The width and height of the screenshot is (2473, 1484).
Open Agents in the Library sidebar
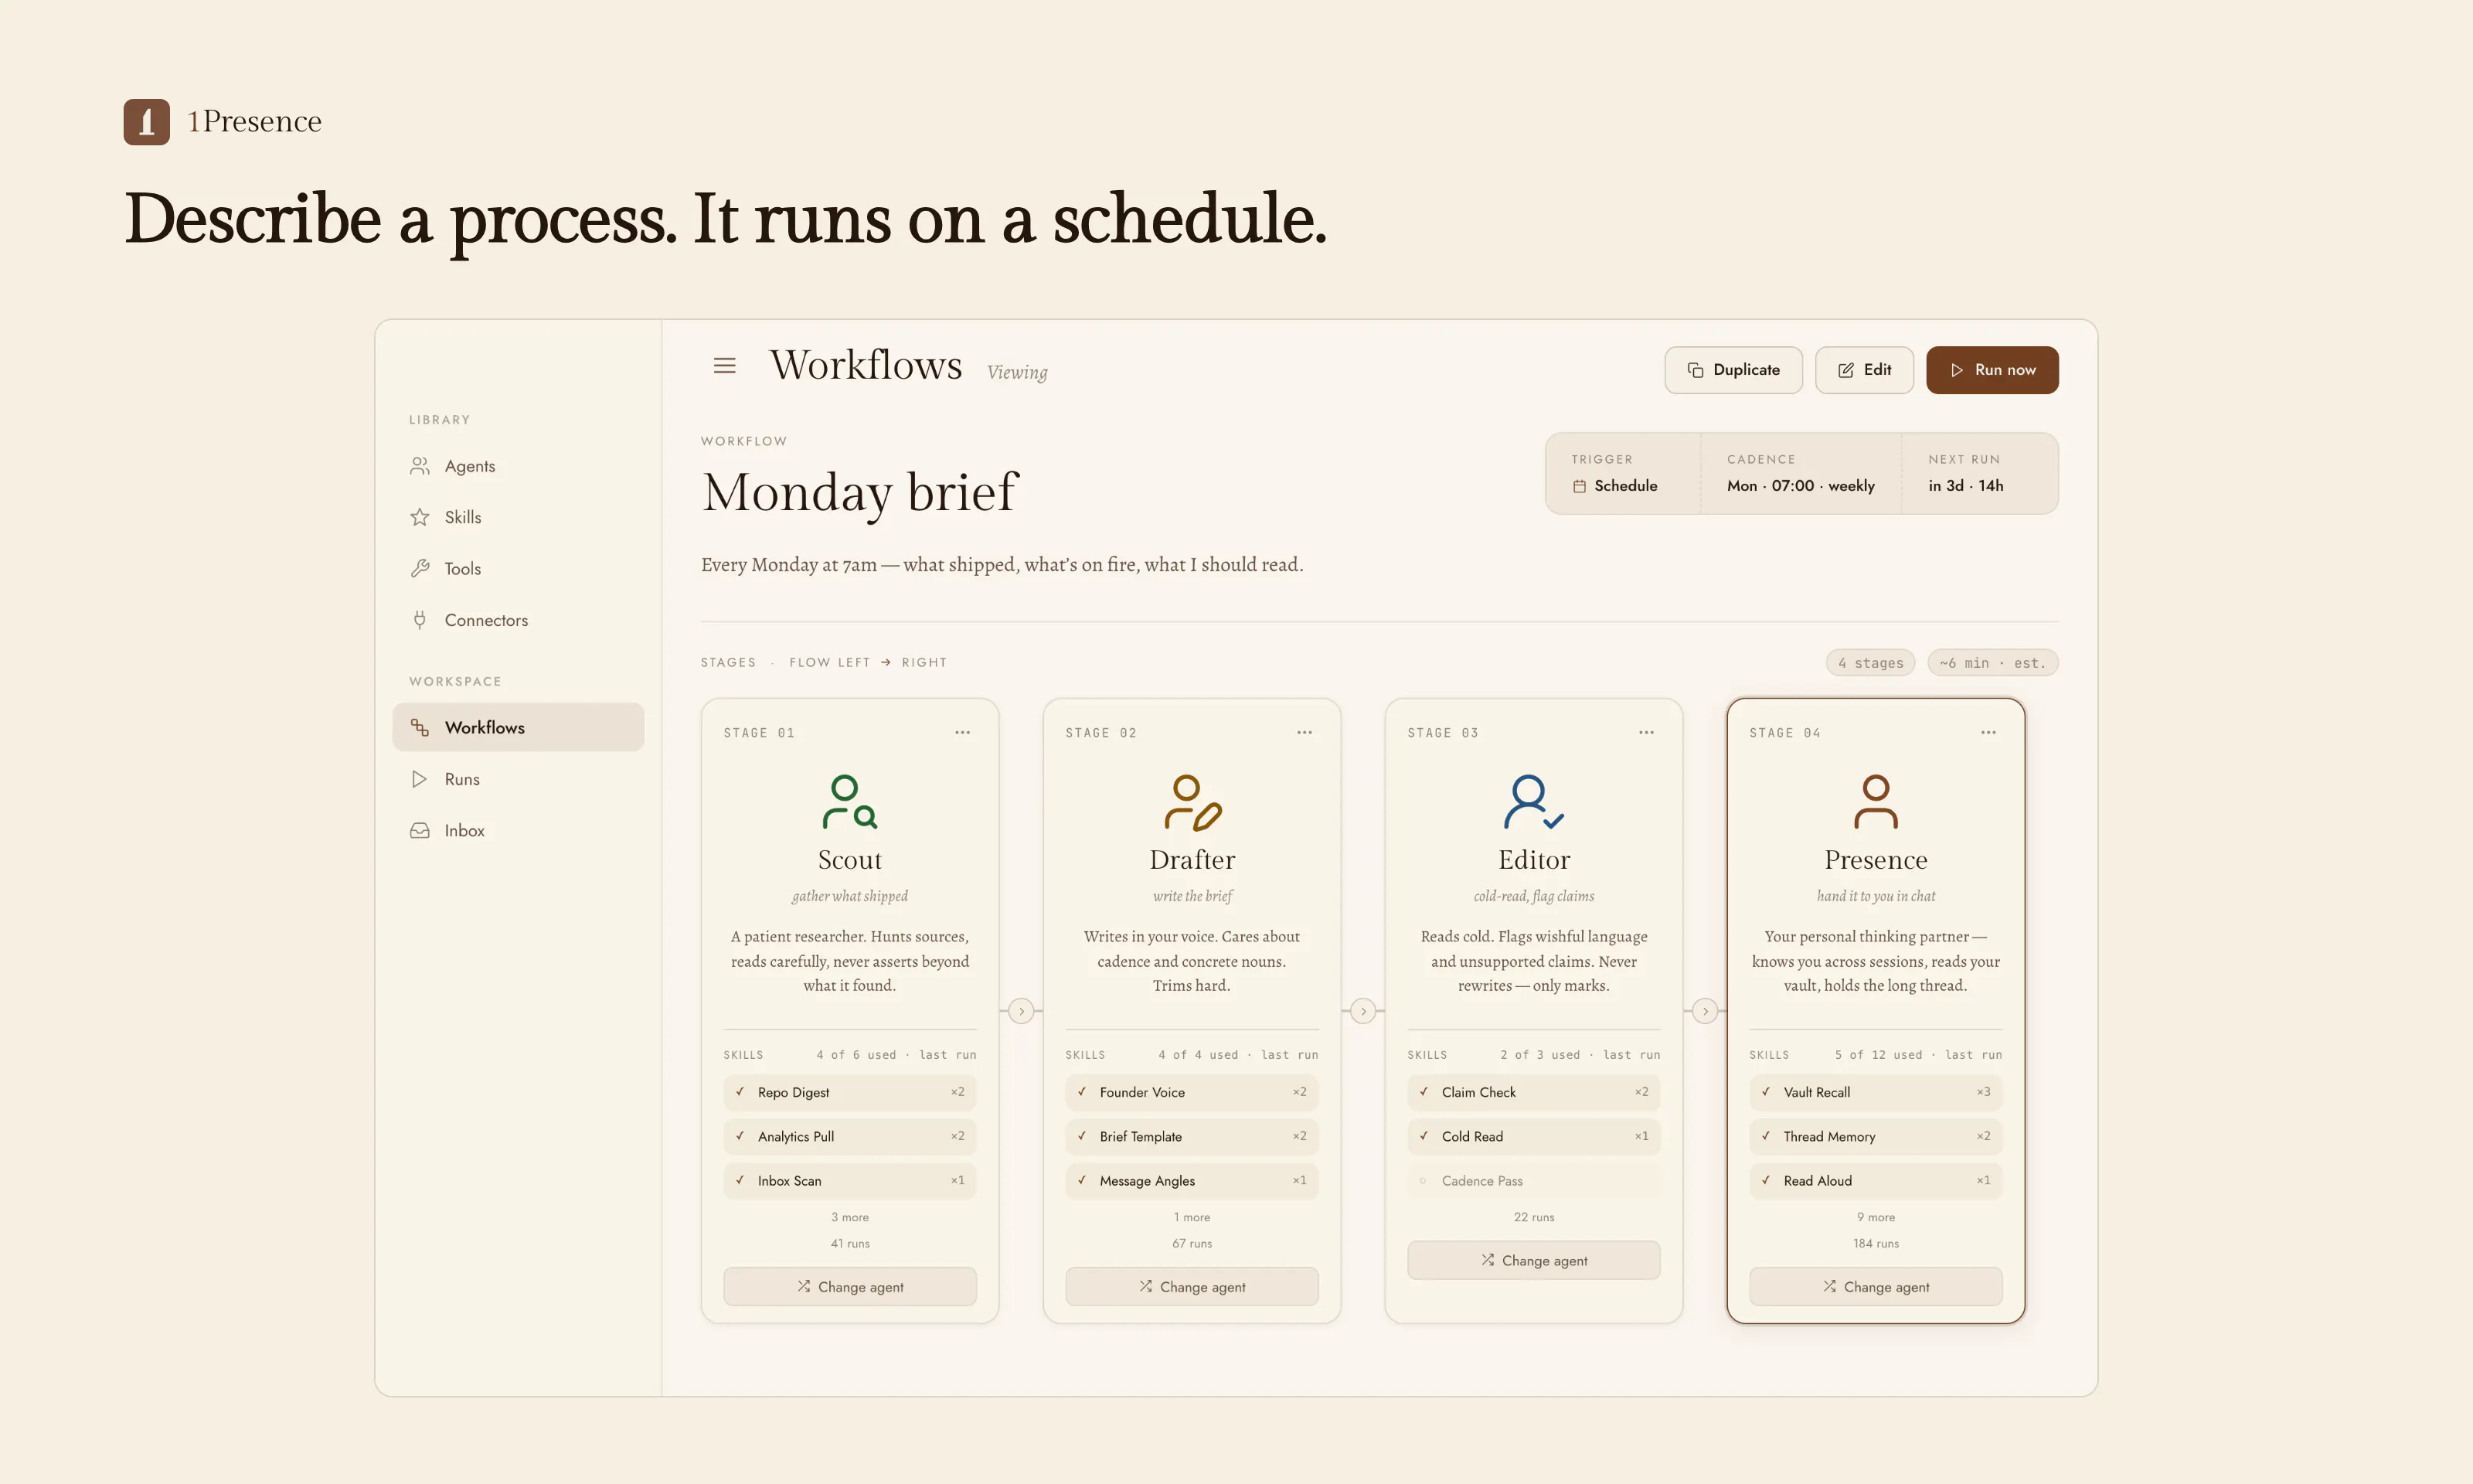[518, 466]
